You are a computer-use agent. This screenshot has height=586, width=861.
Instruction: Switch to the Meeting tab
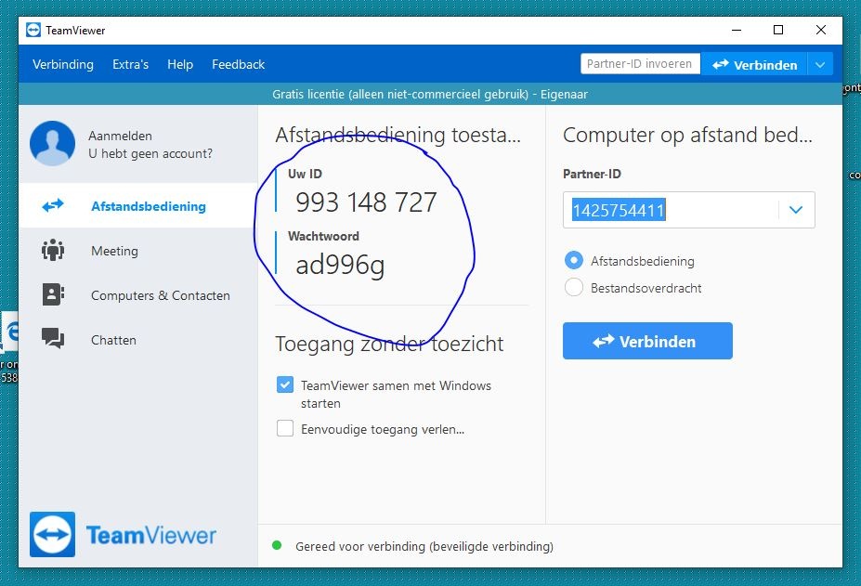pos(137,251)
